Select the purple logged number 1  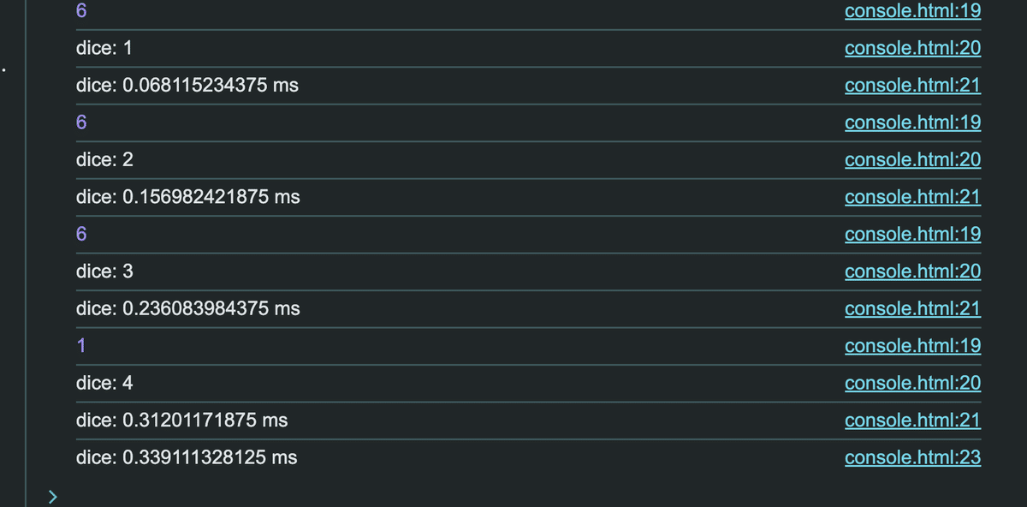point(80,346)
